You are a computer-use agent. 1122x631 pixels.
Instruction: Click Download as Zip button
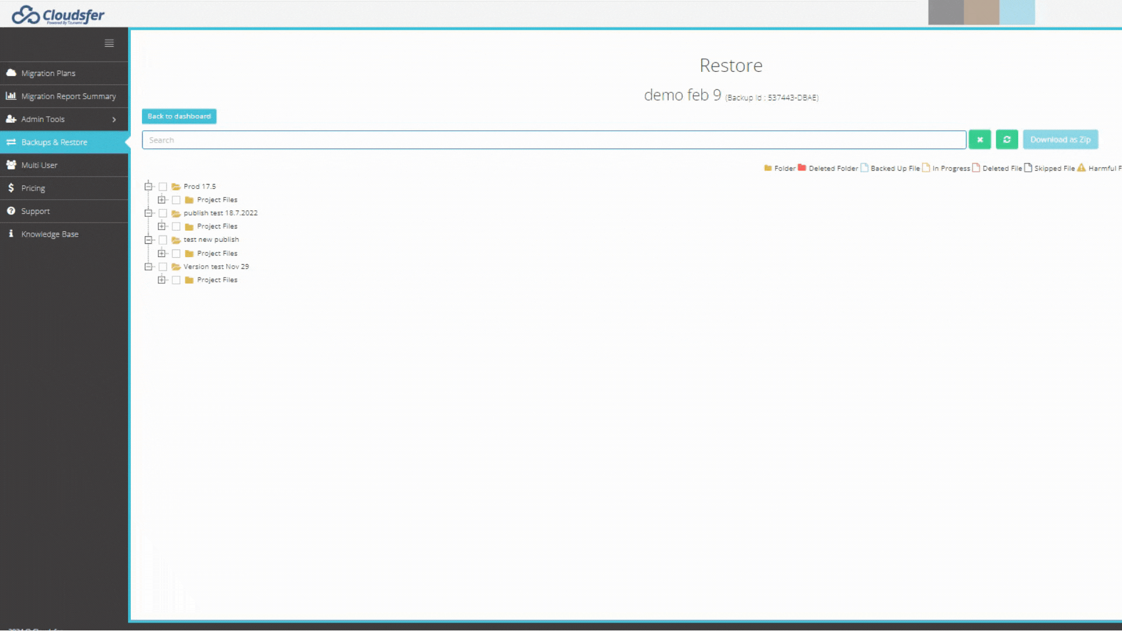tap(1060, 140)
